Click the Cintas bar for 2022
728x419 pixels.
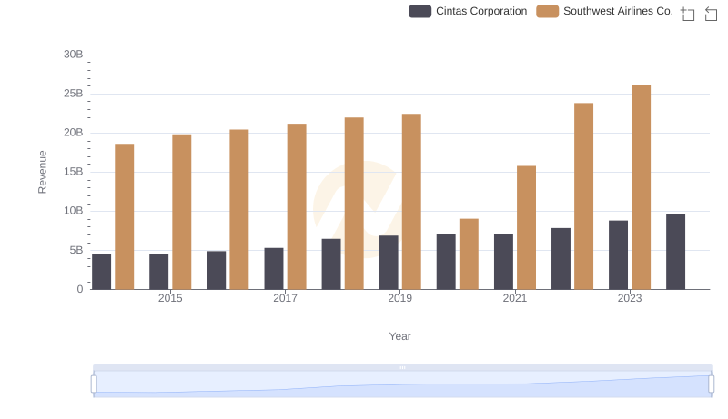[x=561, y=259]
